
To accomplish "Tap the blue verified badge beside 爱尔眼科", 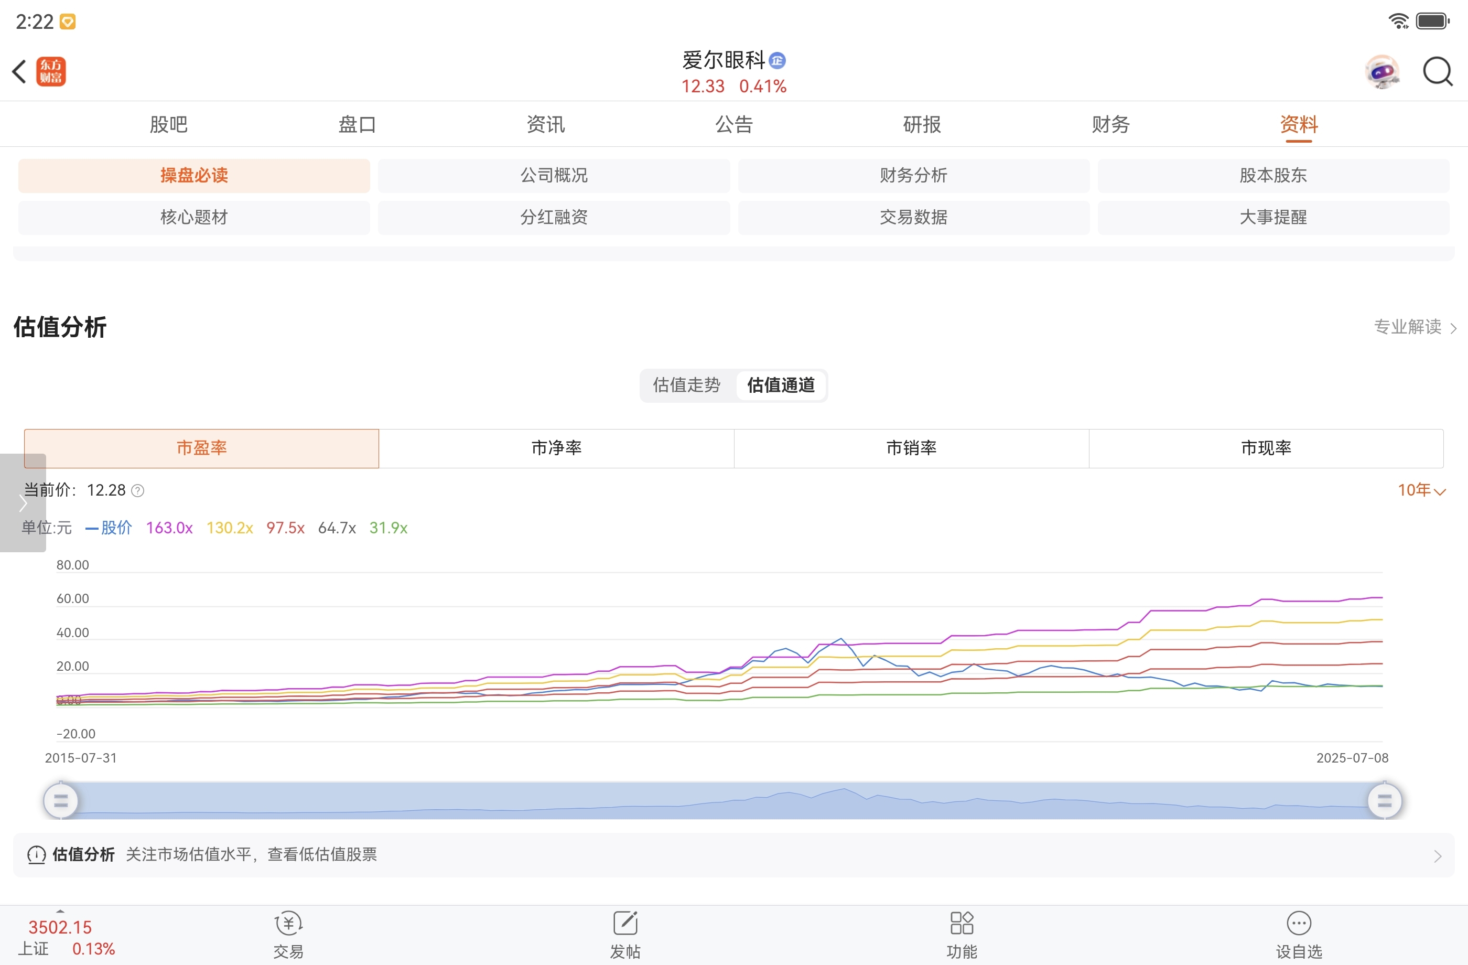I will tap(777, 60).
